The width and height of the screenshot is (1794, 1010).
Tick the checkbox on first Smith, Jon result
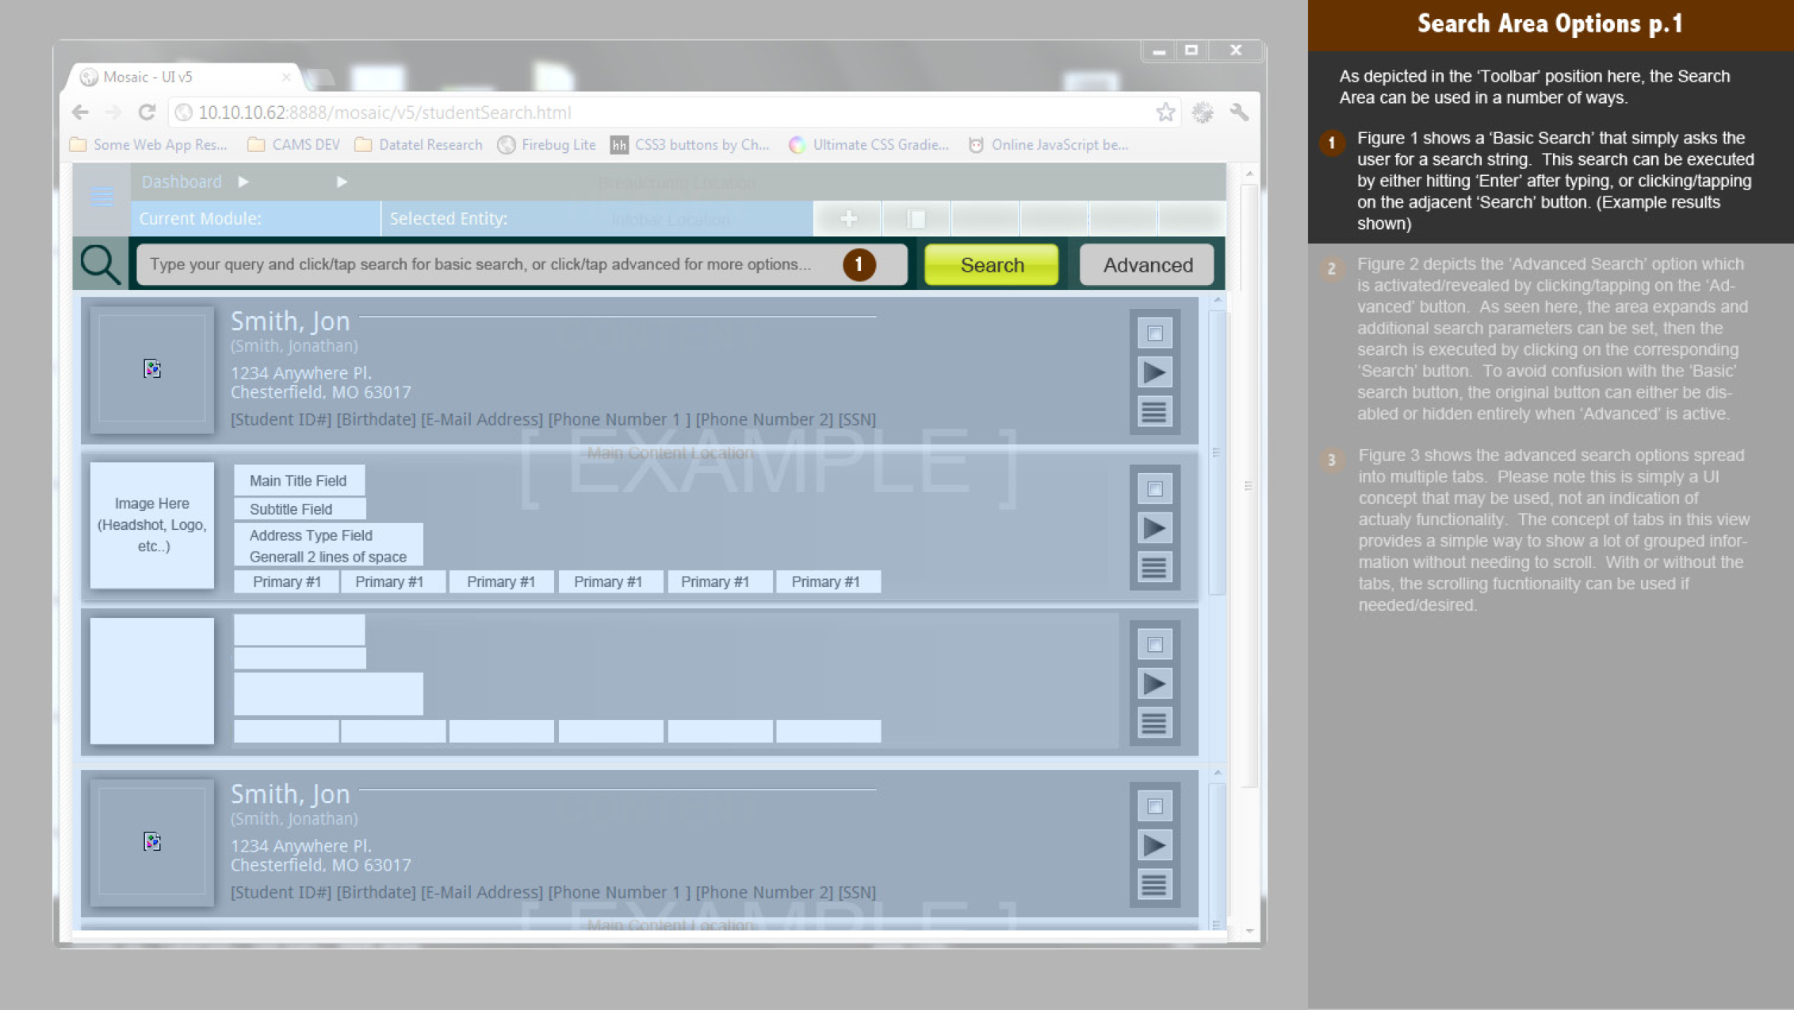[x=1154, y=333]
